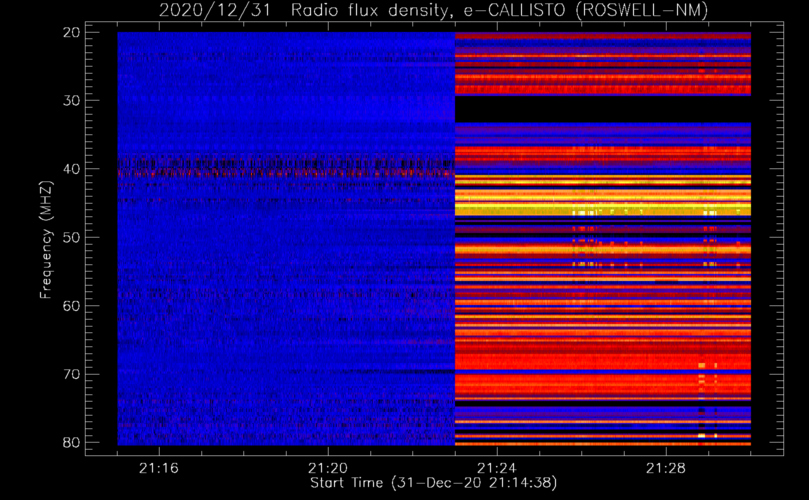
Task: Click the 80 frequency tick label
Action: (x=72, y=442)
